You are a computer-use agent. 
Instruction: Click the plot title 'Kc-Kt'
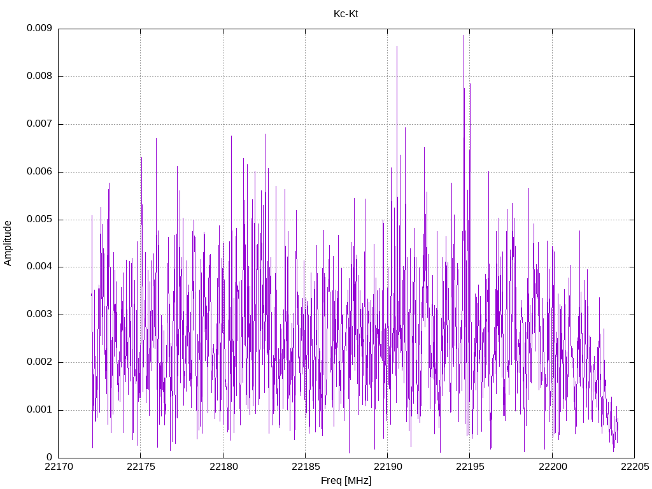[x=346, y=14]
